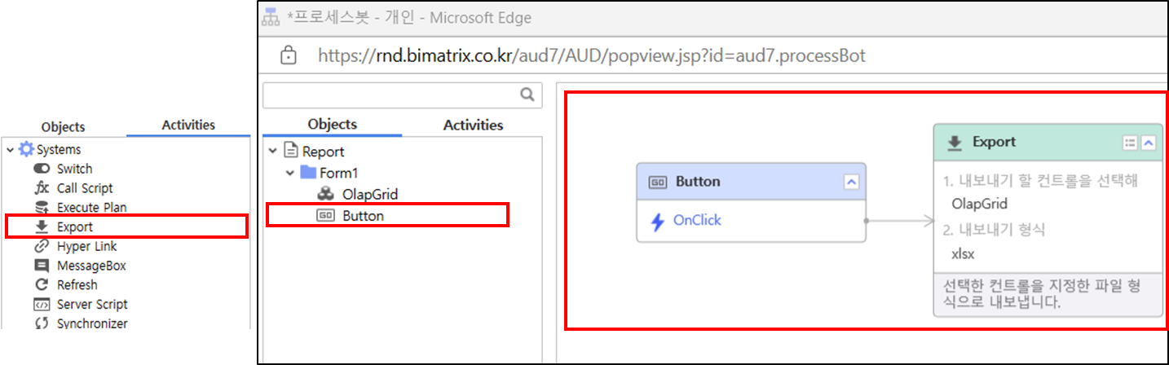Viewport: 1169px width, 365px height.
Task: Select the MessageBox activity icon
Action: coord(42,266)
